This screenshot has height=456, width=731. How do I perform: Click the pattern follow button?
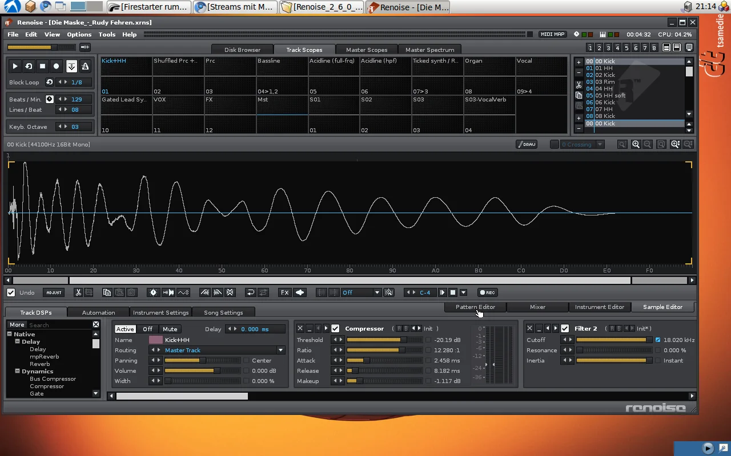tap(71, 66)
